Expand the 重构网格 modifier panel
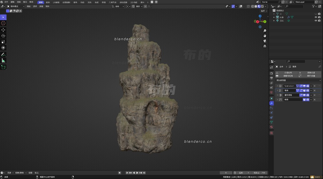The image size is (323, 179). click(x=277, y=95)
